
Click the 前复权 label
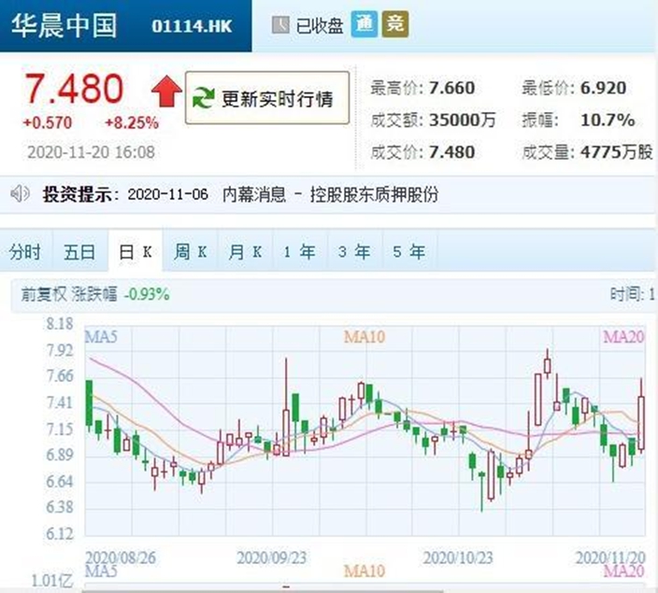click(44, 294)
